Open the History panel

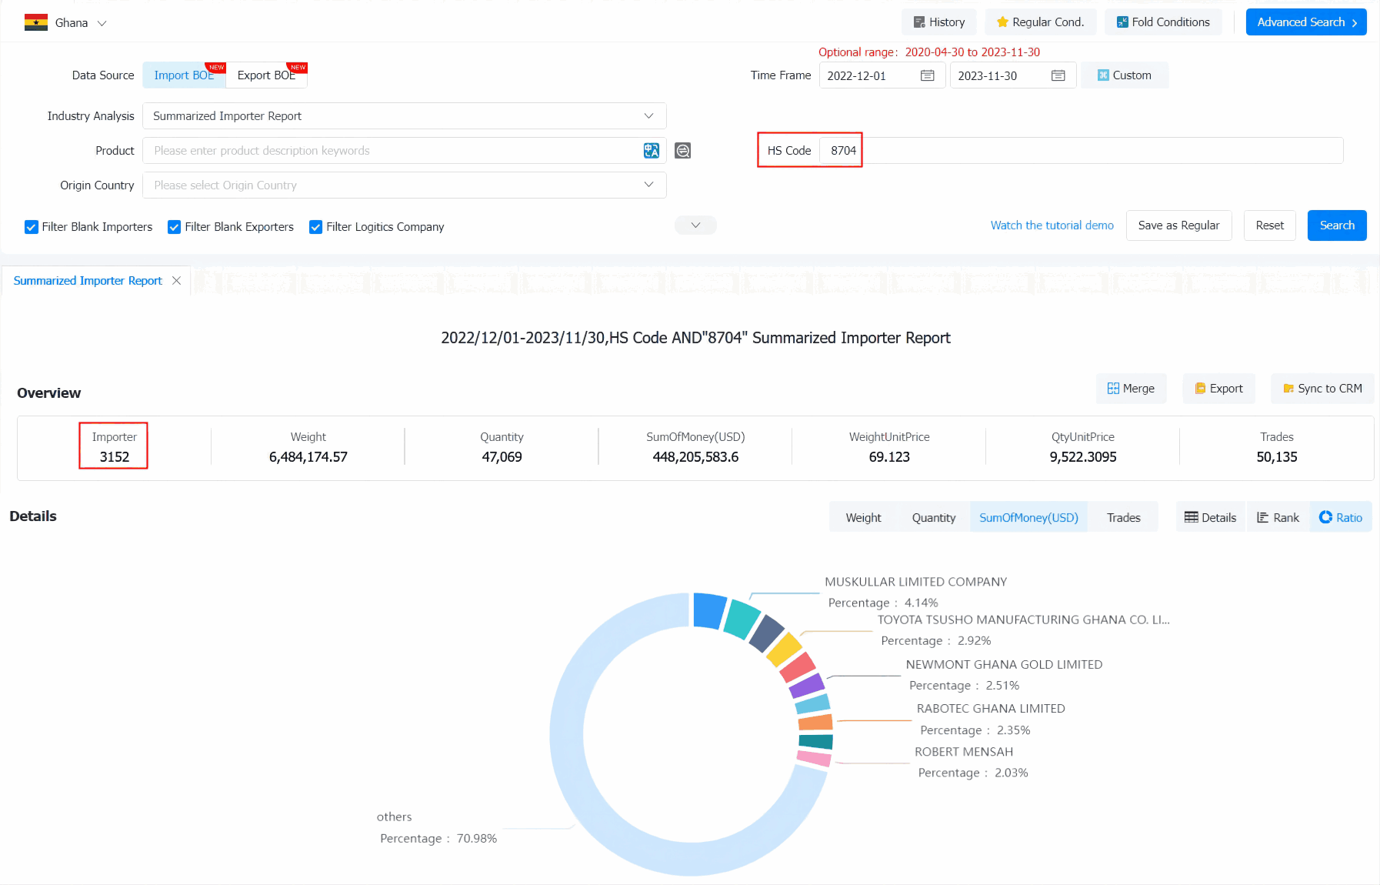[938, 22]
